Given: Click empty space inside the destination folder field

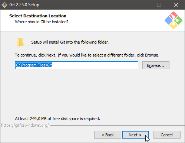Looking at the screenshot, I should click(x=95, y=65).
